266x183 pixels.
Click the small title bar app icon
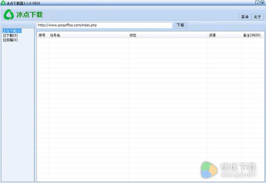(3, 3)
